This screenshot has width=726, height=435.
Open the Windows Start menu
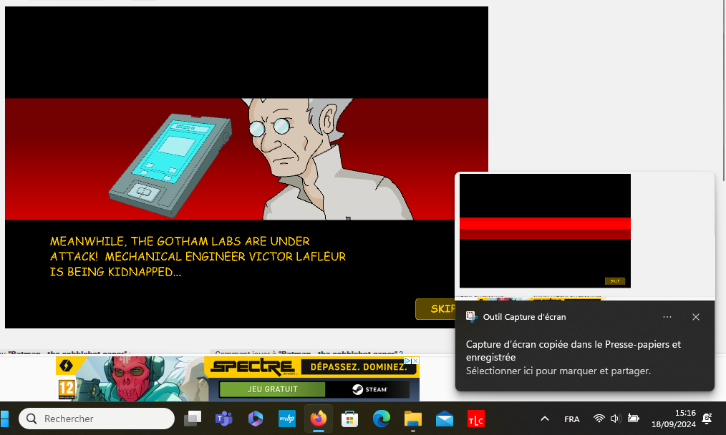pyautogui.click(x=4, y=419)
